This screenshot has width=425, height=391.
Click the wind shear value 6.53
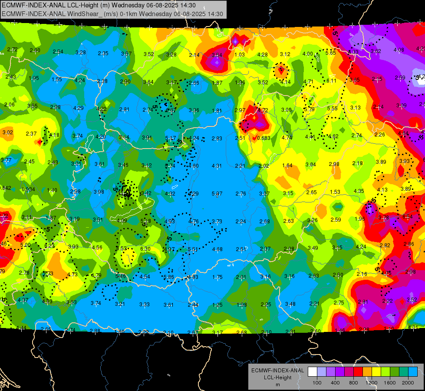coord(122,248)
